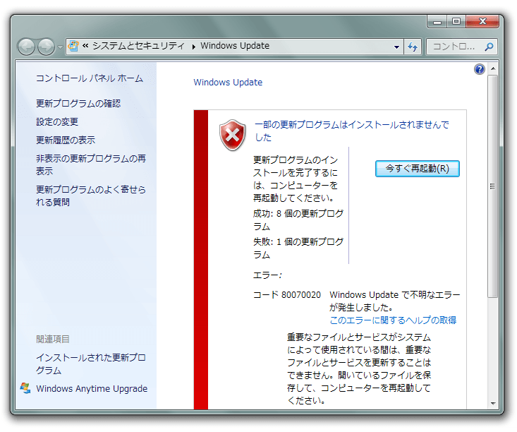Click the refresh button
Image resolution: width=517 pixels, height=432 pixels.
tap(413, 47)
